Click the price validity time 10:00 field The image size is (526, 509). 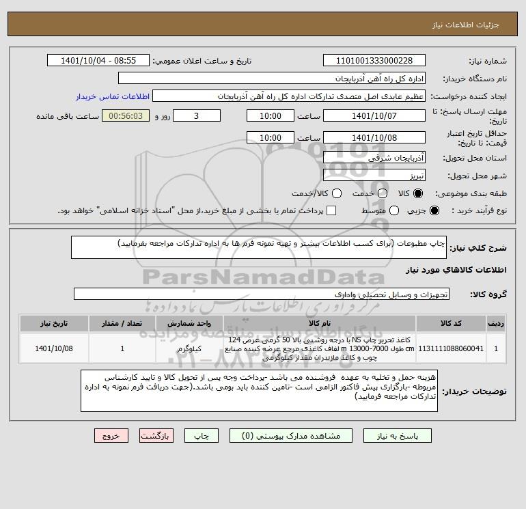point(271,137)
